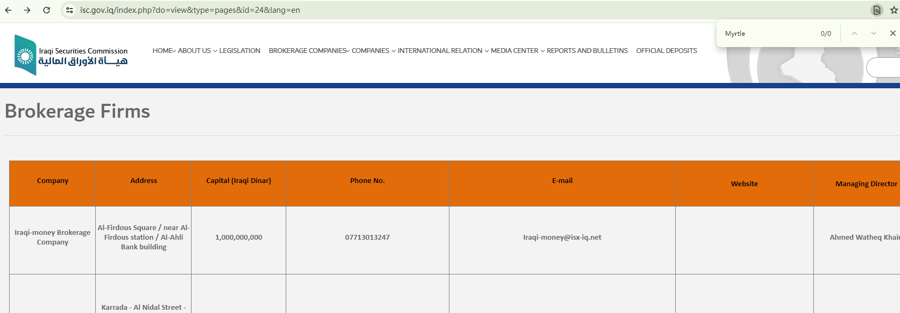Open the OFFICIAL DEPOSITS menu item
Screen dimensions: 900x313
[667, 51]
